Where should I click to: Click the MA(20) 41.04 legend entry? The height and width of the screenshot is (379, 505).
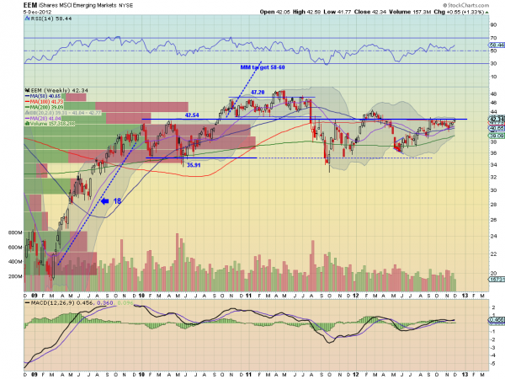pyautogui.click(x=45, y=118)
